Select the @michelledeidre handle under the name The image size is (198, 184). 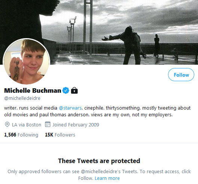pyautogui.click(x=22, y=98)
